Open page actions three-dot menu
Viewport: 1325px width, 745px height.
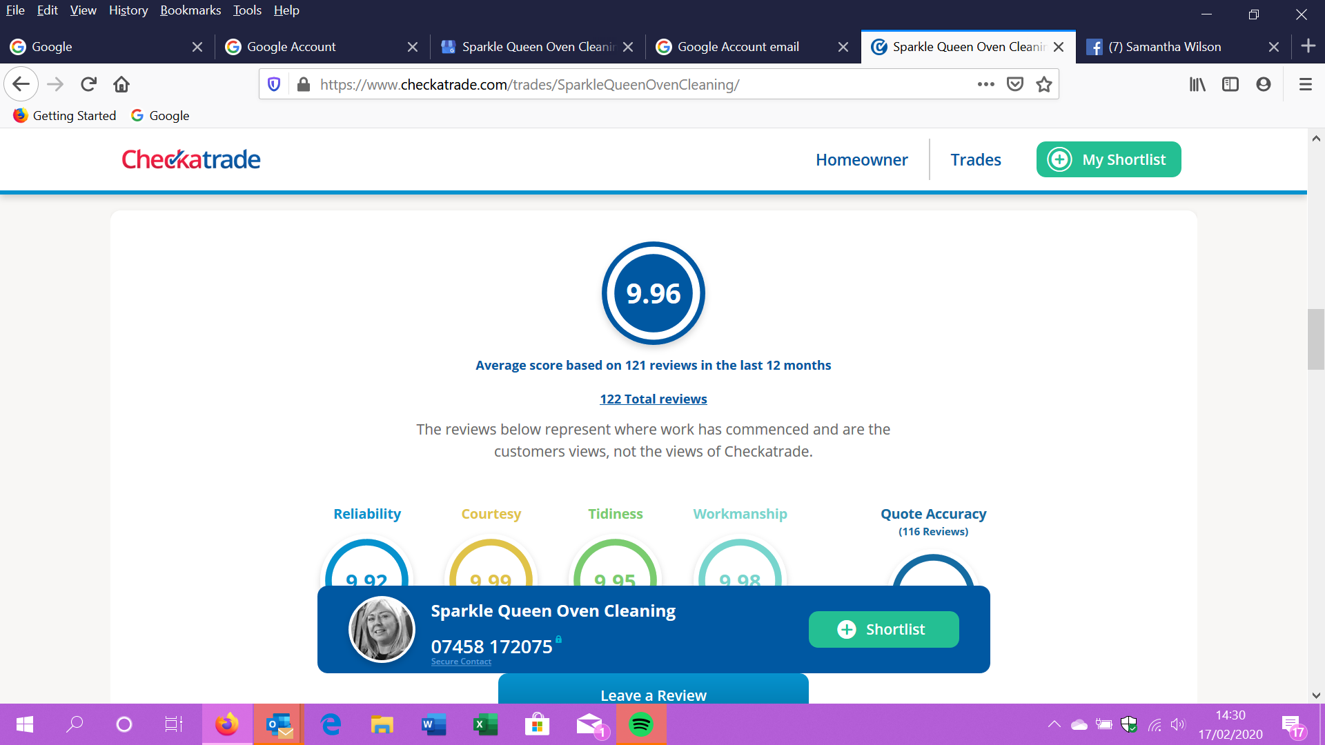point(986,84)
